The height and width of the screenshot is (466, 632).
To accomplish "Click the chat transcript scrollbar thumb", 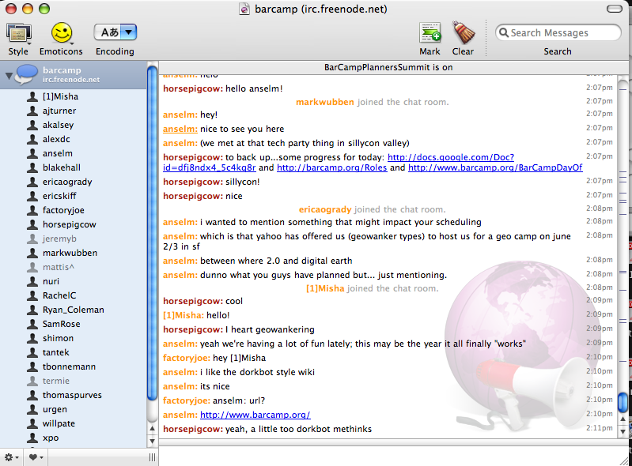I will [623, 402].
